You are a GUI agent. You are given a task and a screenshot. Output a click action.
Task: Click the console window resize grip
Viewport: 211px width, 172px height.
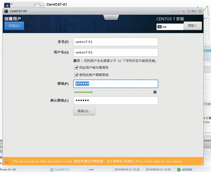click(x=202, y=164)
